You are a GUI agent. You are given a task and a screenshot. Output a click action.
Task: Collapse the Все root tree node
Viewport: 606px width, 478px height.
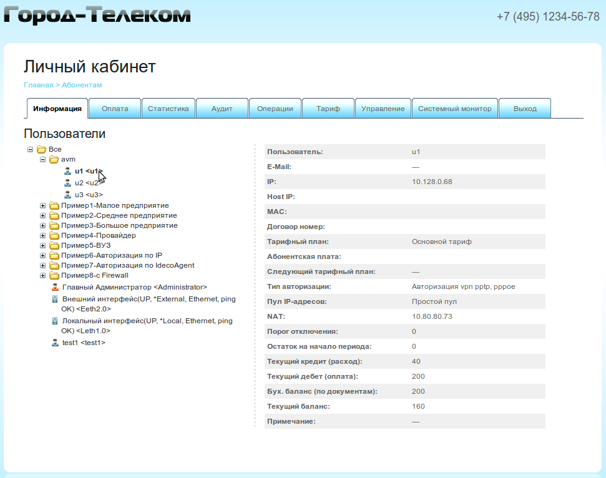[x=30, y=149]
